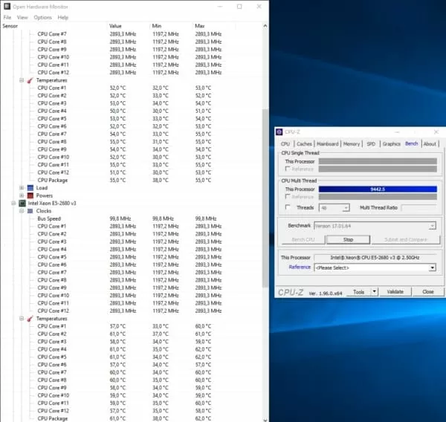Click the thermometer icon beside the Temperatures group containing 57,0 °C

pyautogui.click(x=30, y=319)
